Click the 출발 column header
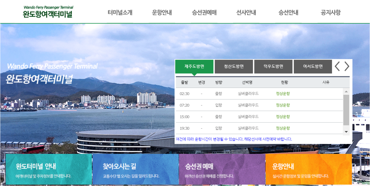This screenshot has height=186, width=370. [184, 82]
